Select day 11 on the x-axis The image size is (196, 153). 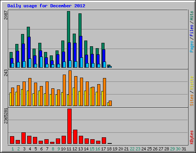tap(69, 149)
